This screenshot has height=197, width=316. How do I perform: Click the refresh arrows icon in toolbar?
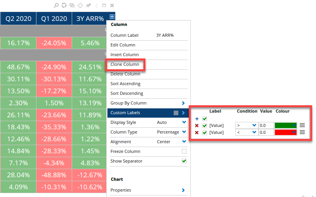[x=64, y=5]
